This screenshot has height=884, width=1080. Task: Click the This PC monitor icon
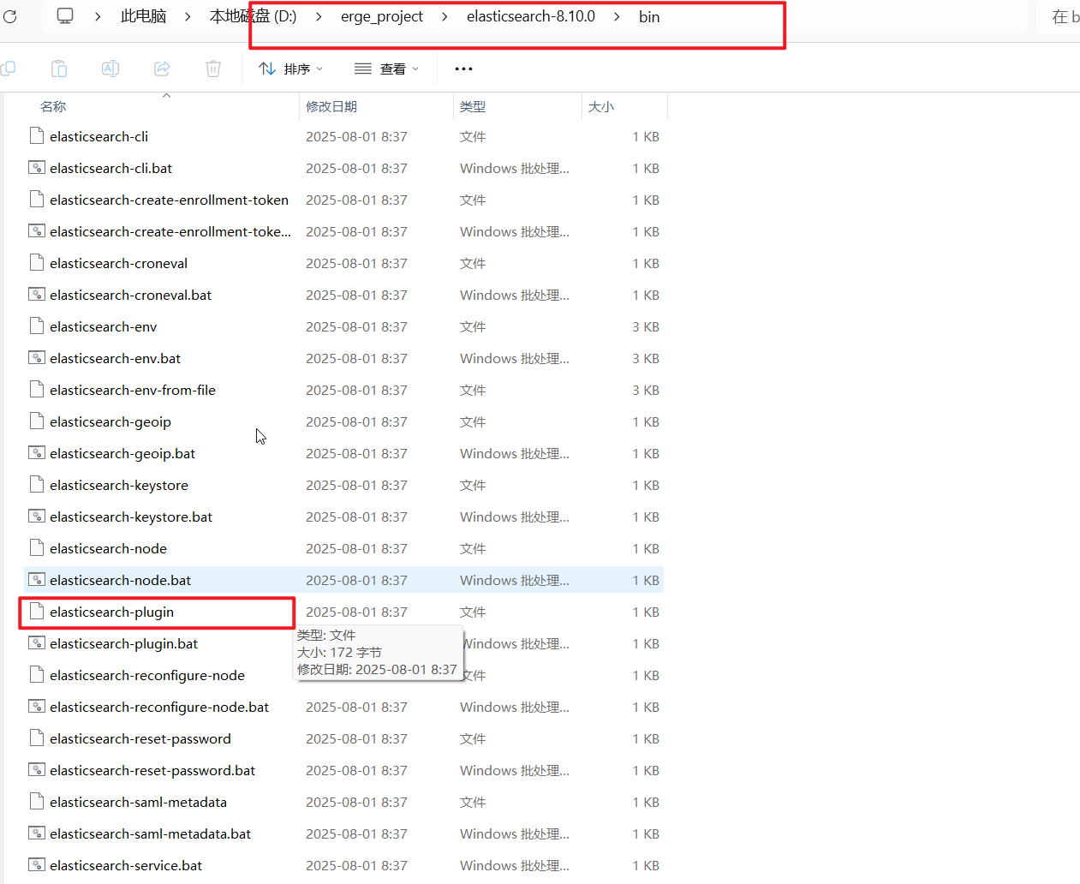pyautogui.click(x=65, y=16)
